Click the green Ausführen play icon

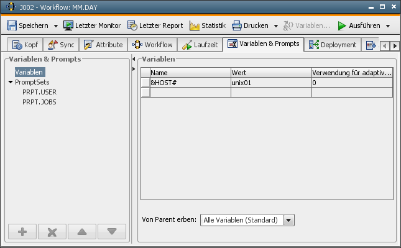click(342, 25)
